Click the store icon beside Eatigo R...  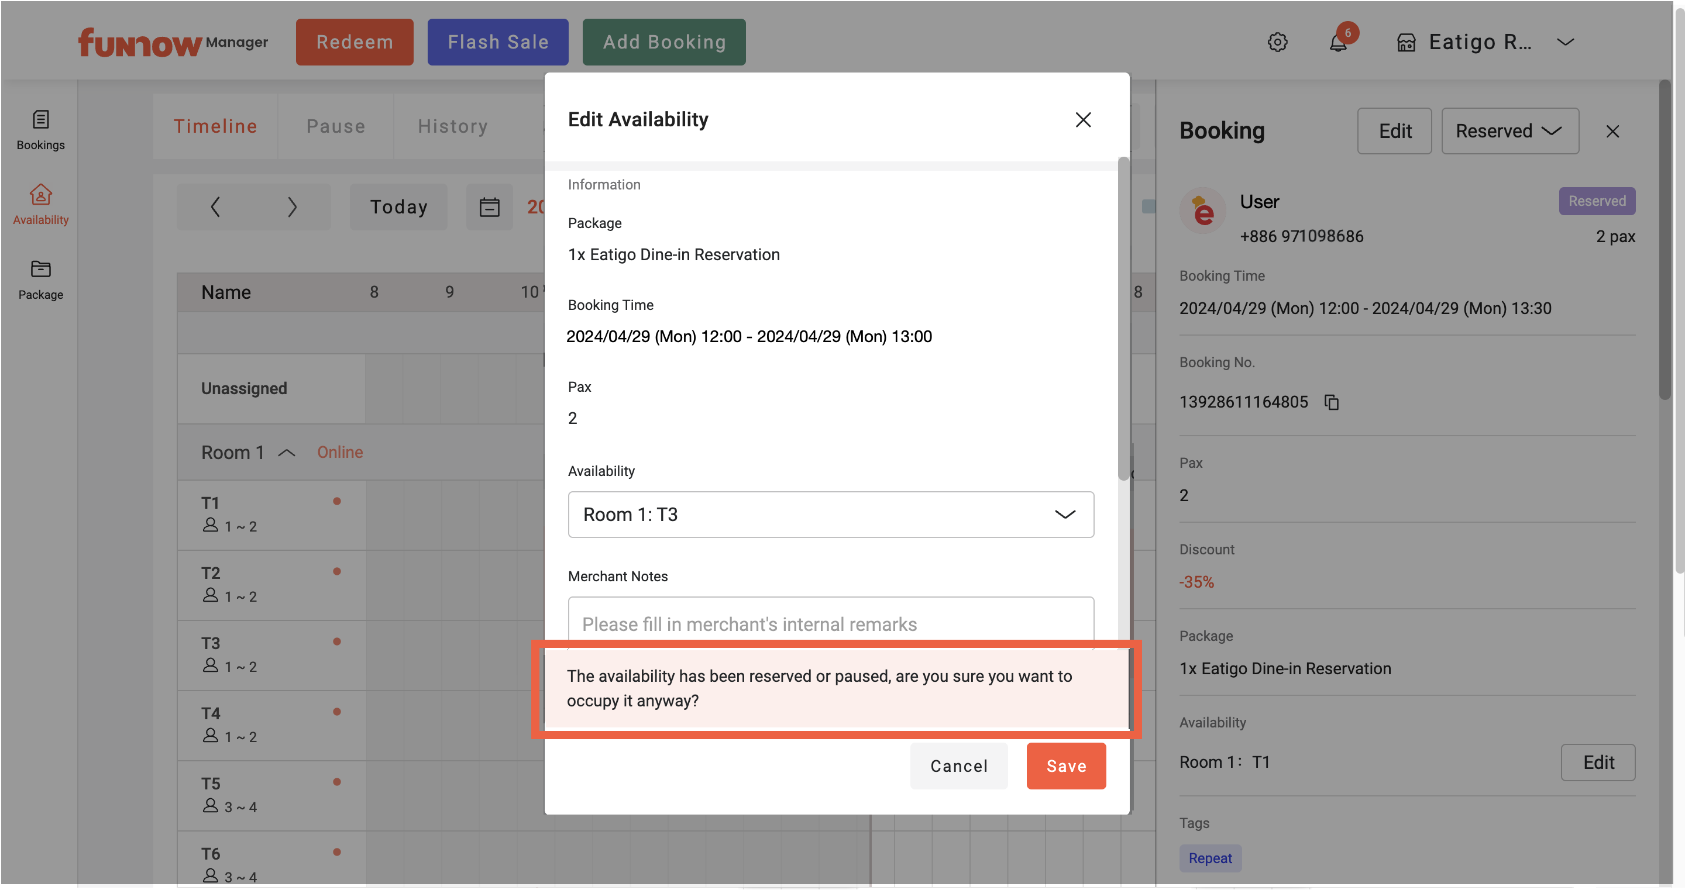(1406, 43)
